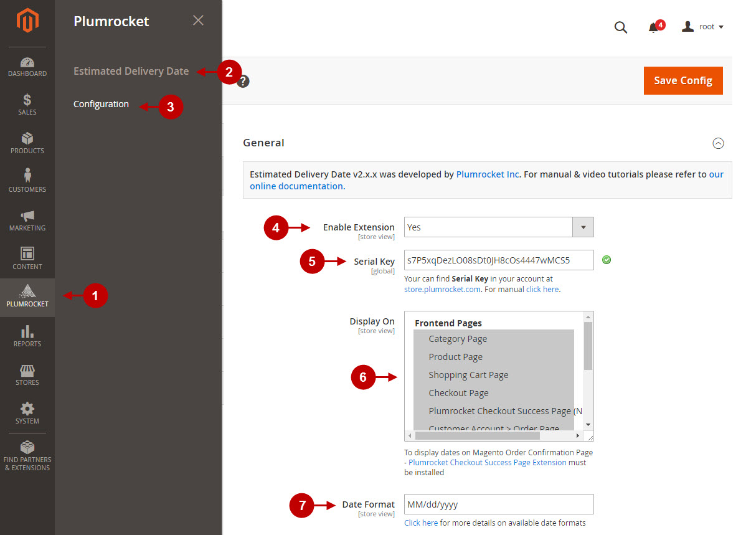Open the Customers sidebar menu
The width and height of the screenshot is (751, 535).
point(27,182)
